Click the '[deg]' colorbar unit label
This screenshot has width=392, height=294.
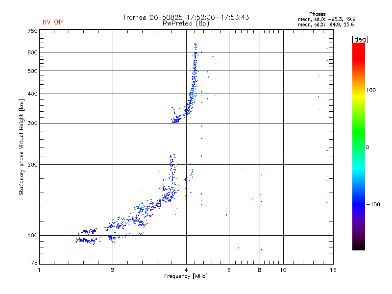click(360, 39)
